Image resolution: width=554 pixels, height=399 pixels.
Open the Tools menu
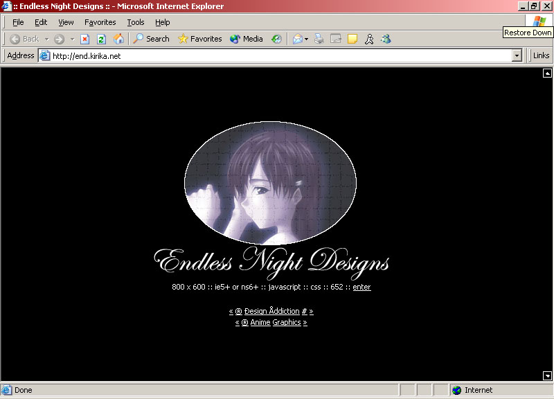(136, 22)
